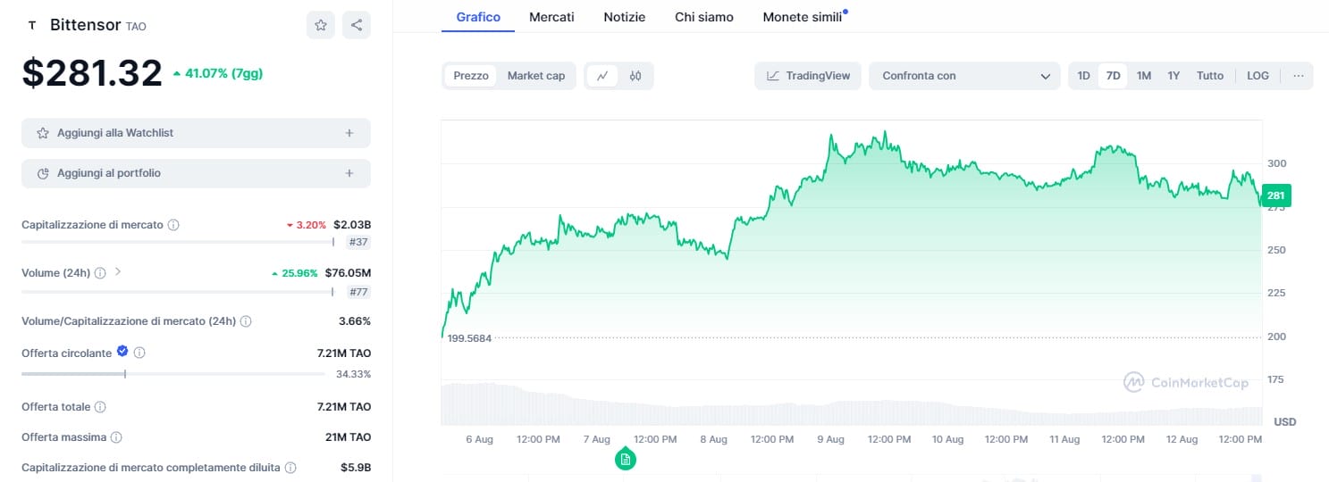This screenshot has height=482, width=1329.
Task: Switch to line chart view icon
Action: (x=602, y=76)
